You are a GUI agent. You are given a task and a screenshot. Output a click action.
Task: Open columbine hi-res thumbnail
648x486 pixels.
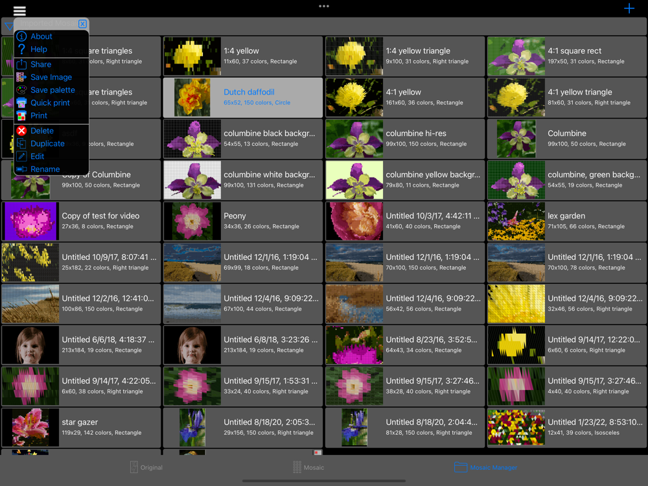coord(354,139)
